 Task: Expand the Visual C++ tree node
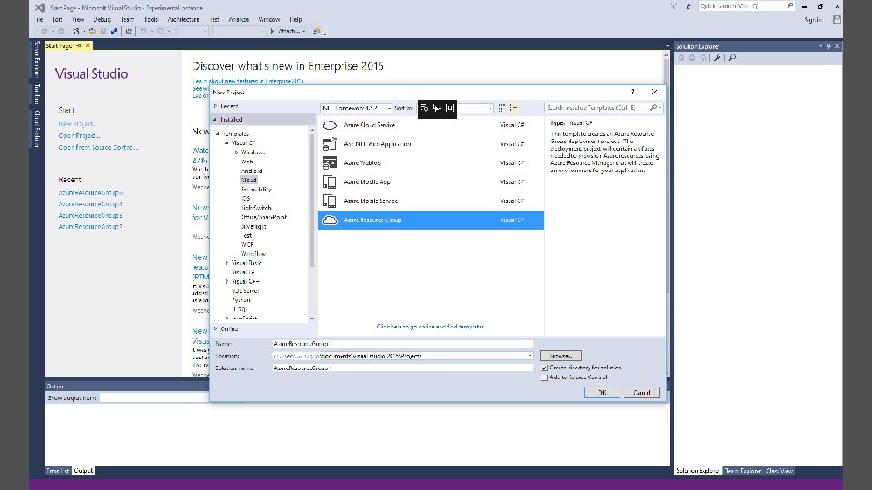coord(227,281)
